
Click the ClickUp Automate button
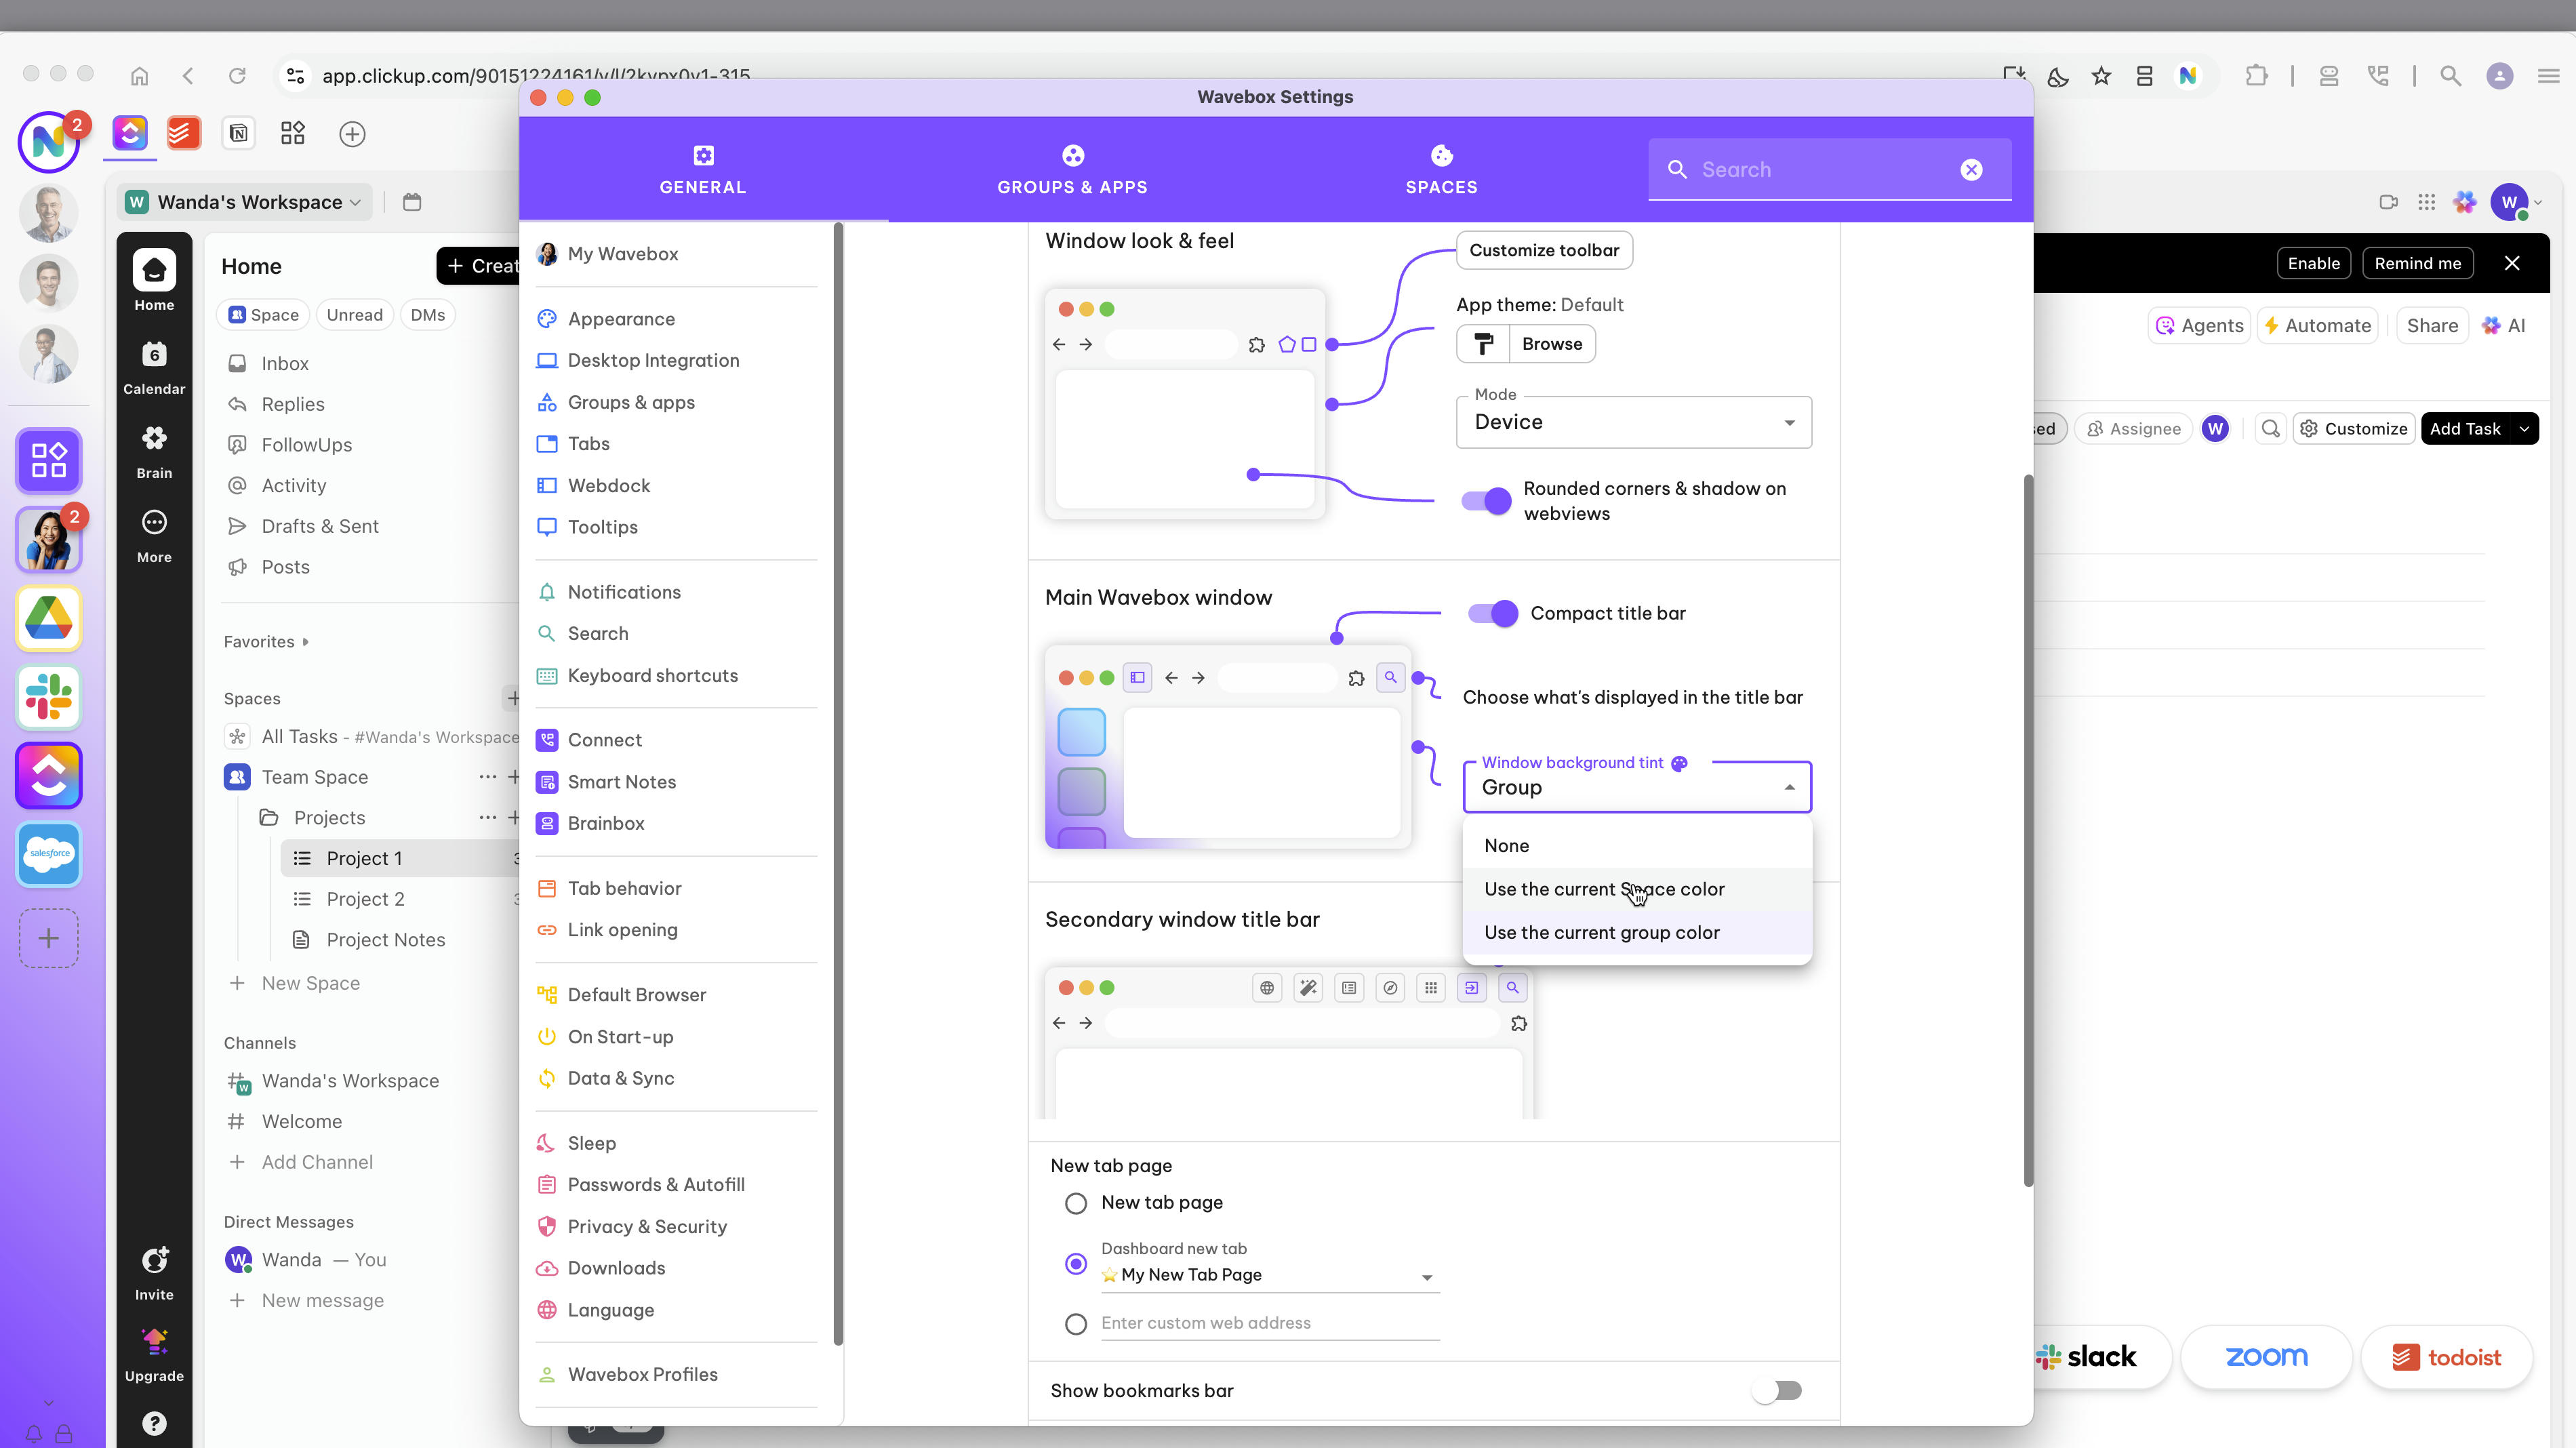tap(2317, 325)
